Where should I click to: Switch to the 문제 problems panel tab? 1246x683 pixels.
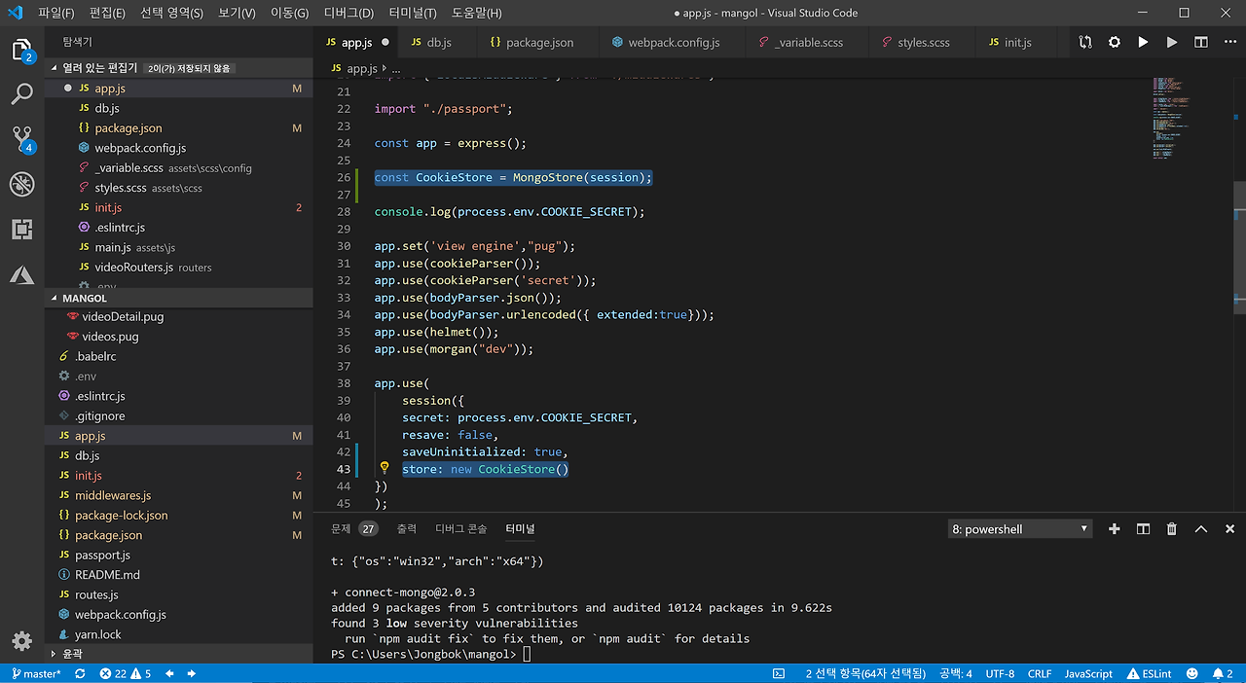click(x=341, y=529)
